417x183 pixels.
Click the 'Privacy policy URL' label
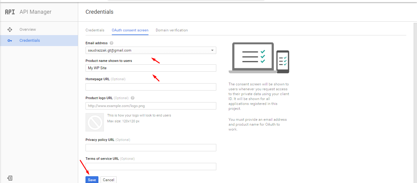pos(100,140)
